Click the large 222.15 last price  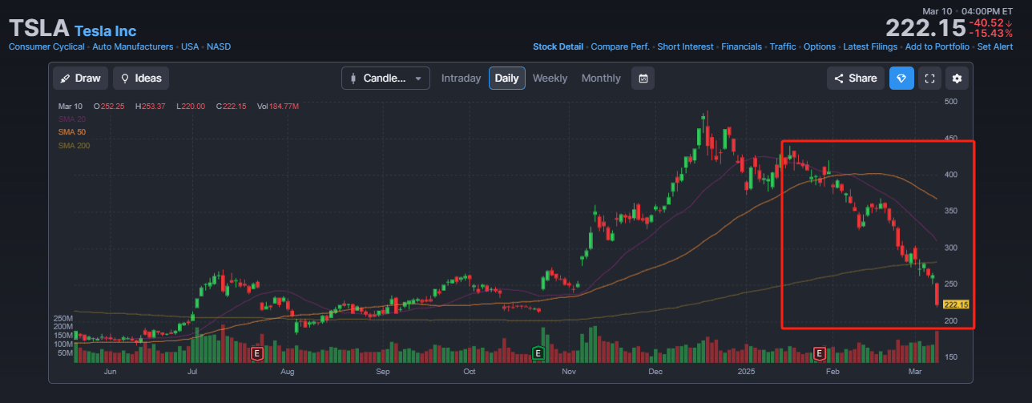tap(924, 28)
